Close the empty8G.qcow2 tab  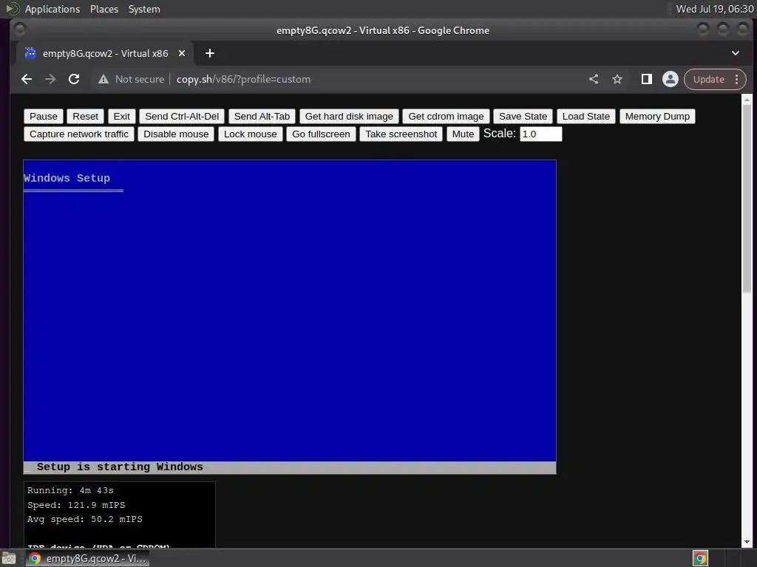[x=182, y=53]
